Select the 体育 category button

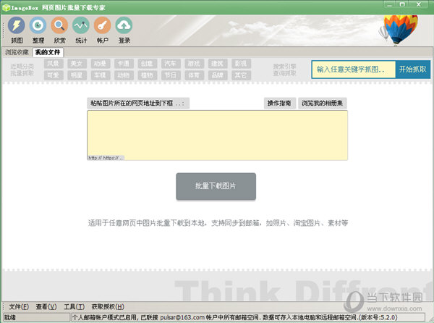(195, 75)
